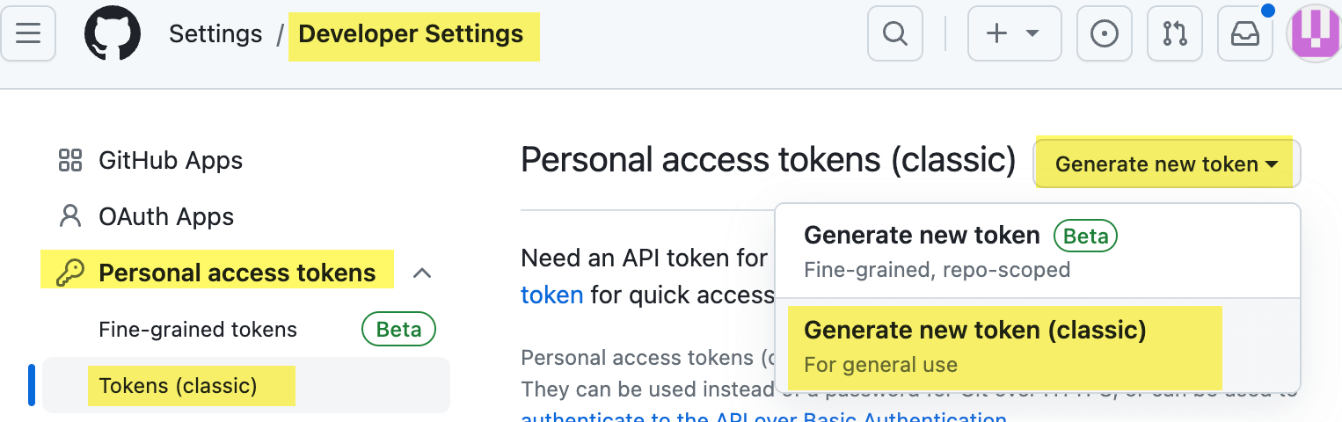Click the blue token link in description
This screenshot has height=422, width=1342.
[551, 295]
